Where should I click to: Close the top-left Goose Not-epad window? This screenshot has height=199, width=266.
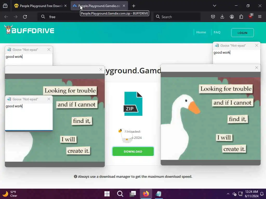click(x=49, y=49)
